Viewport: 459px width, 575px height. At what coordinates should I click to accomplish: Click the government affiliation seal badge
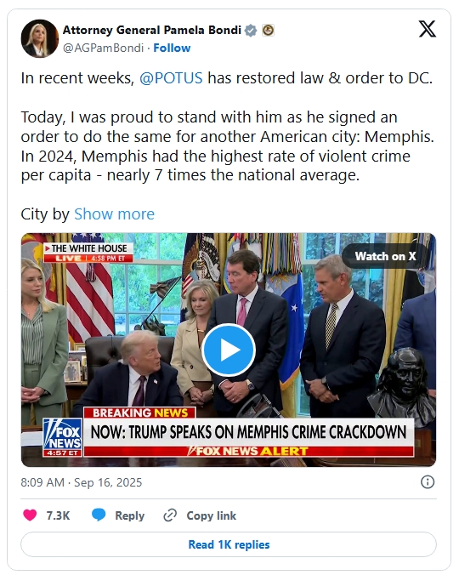click(268, 30)
